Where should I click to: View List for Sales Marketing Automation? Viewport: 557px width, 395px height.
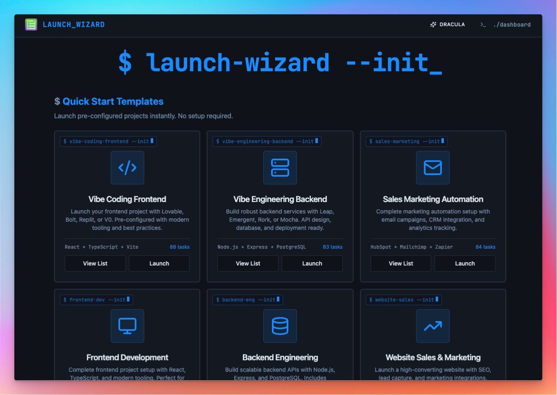click(x=401, y=263)
